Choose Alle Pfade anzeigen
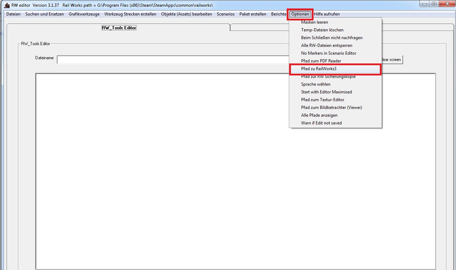The width and height of the screenshot is (456, 270). 335,115
